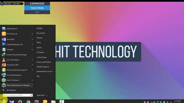This screenshot has width=184, height=103.
Task: Open Administrative Tools submenu
Action: pyautogui.click(x=45, y=71)
